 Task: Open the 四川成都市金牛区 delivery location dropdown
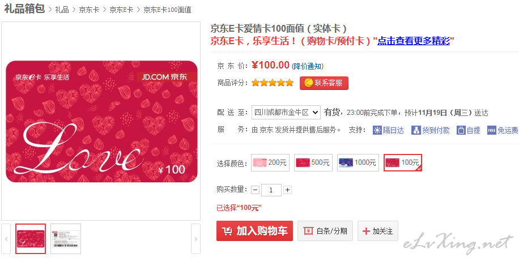[286, 112]
